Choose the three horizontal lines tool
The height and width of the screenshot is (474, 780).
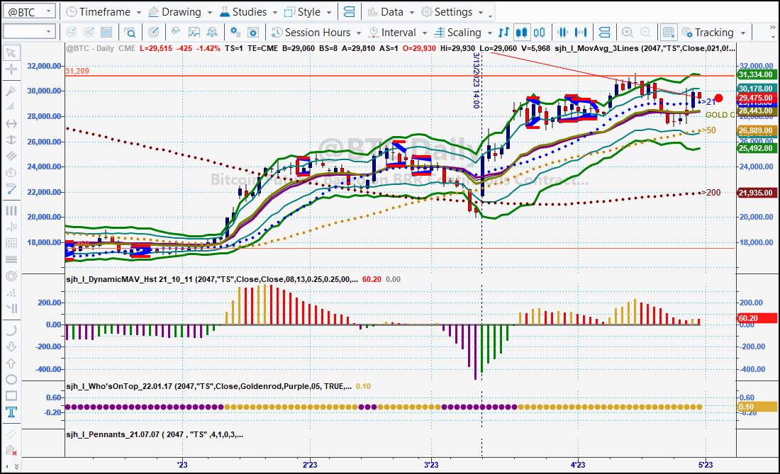tap(11, 259)
